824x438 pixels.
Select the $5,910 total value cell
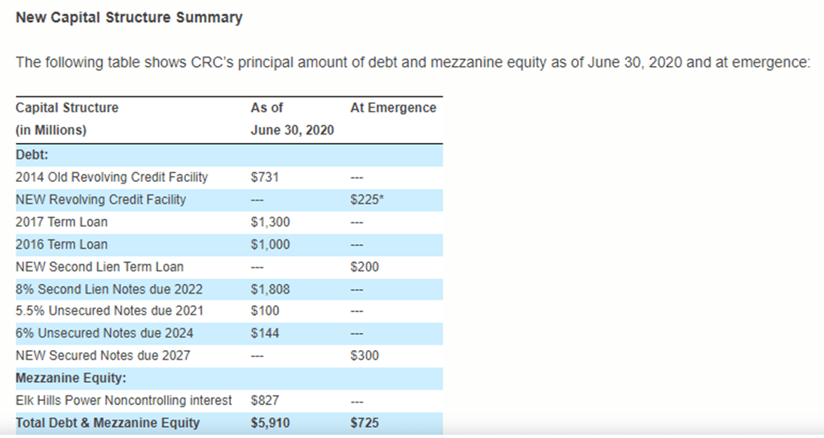(x=270, y=423)
